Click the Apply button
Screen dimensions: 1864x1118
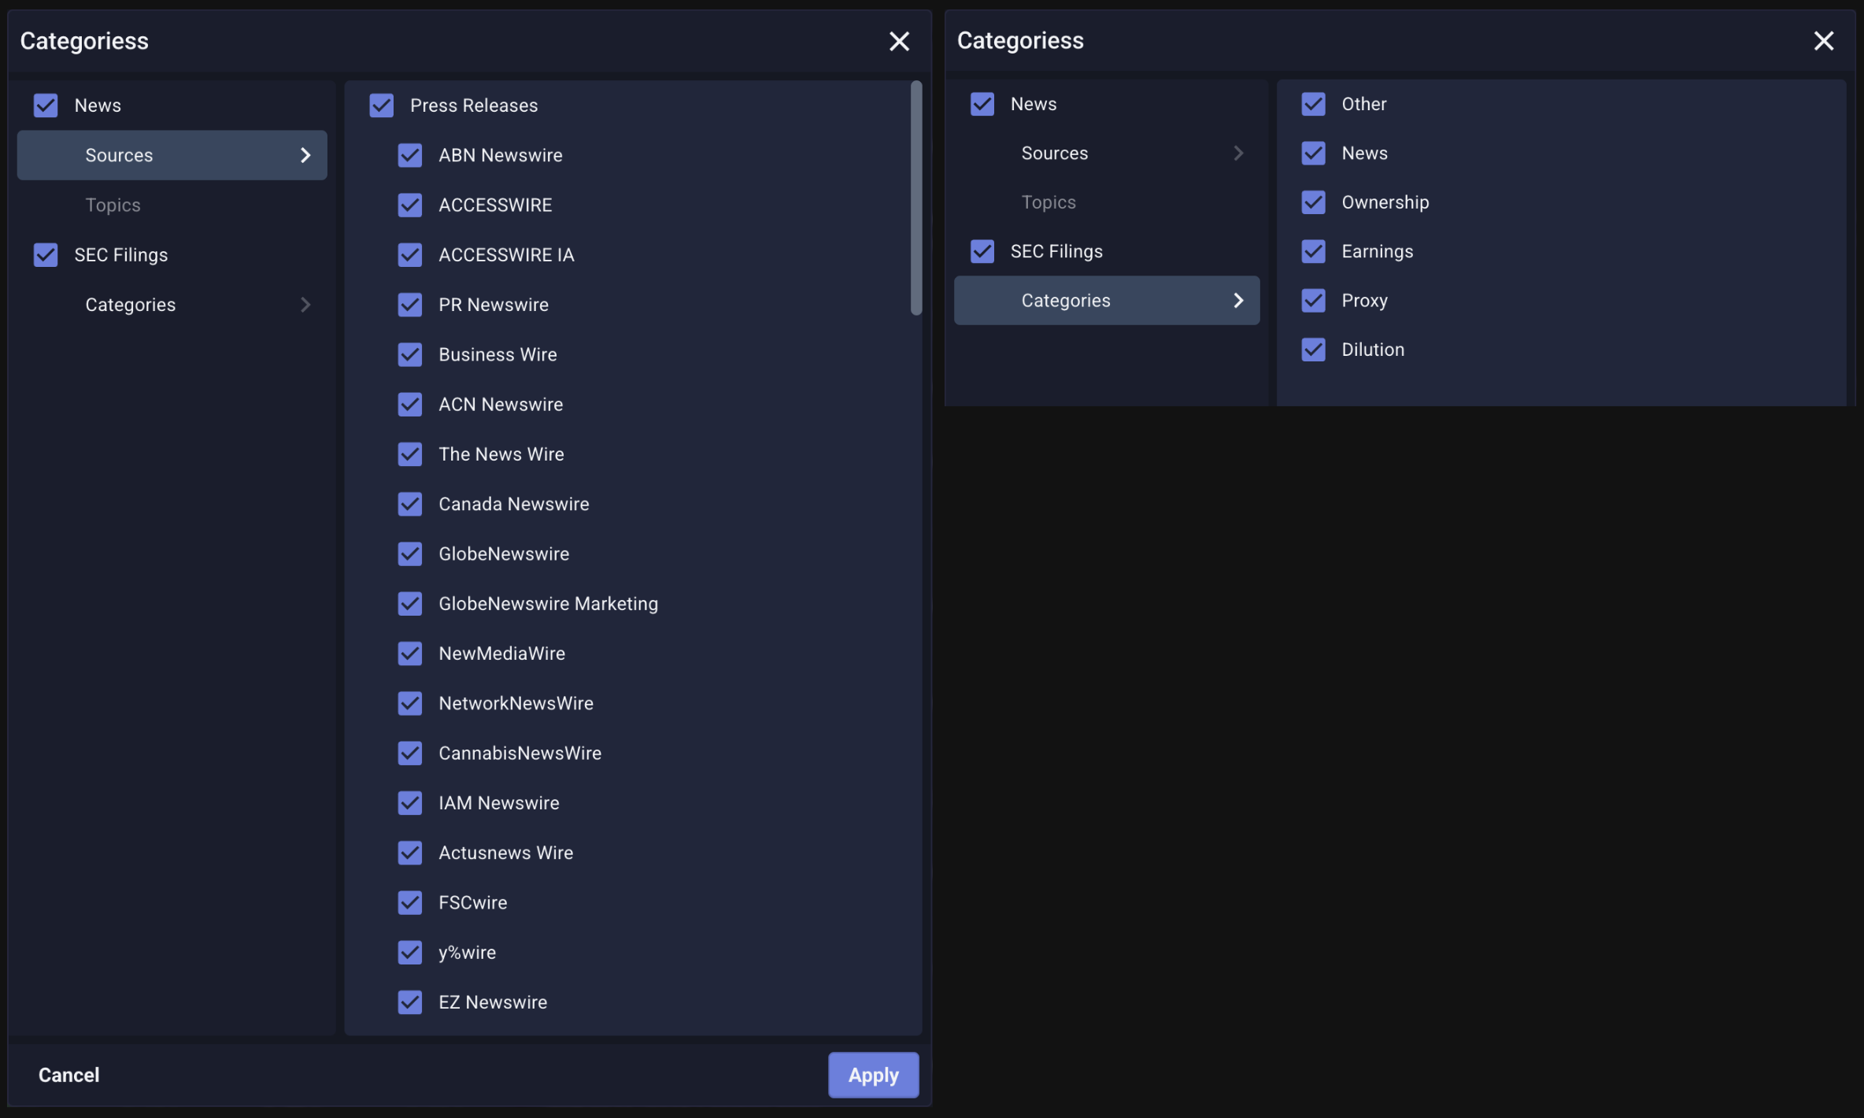pos(873,1075)
